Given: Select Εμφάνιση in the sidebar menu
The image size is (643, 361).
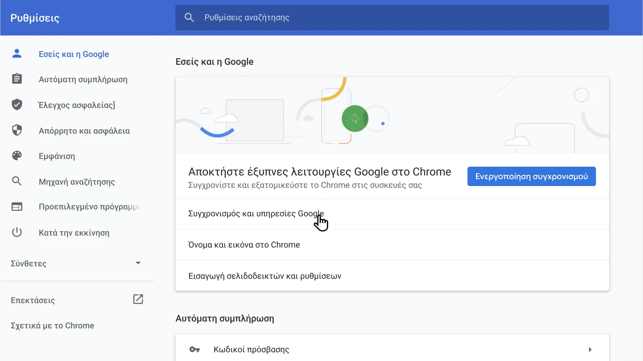Looking at the screenshot, I should (x=57, y=156).
